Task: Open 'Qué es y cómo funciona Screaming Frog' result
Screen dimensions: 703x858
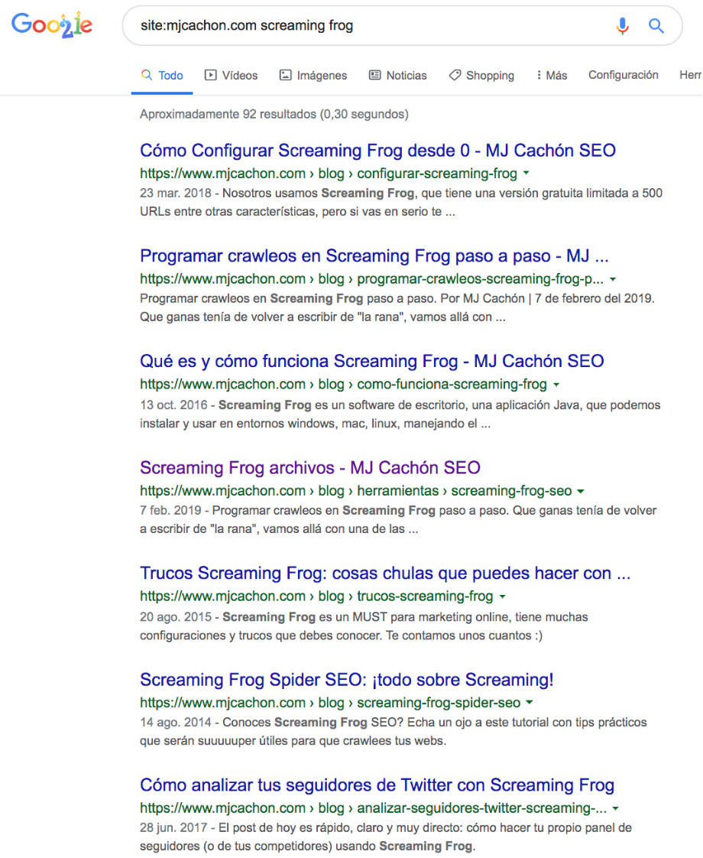Action: point(371,361)
